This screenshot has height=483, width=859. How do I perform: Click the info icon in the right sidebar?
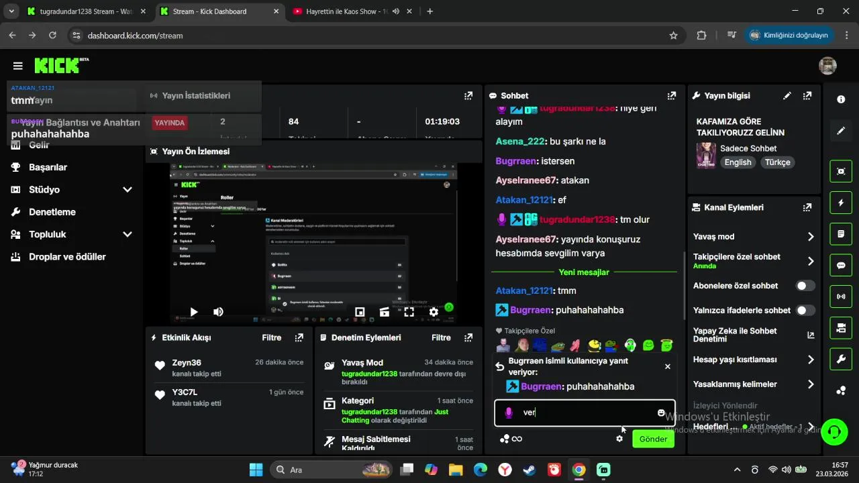[841, 99]
